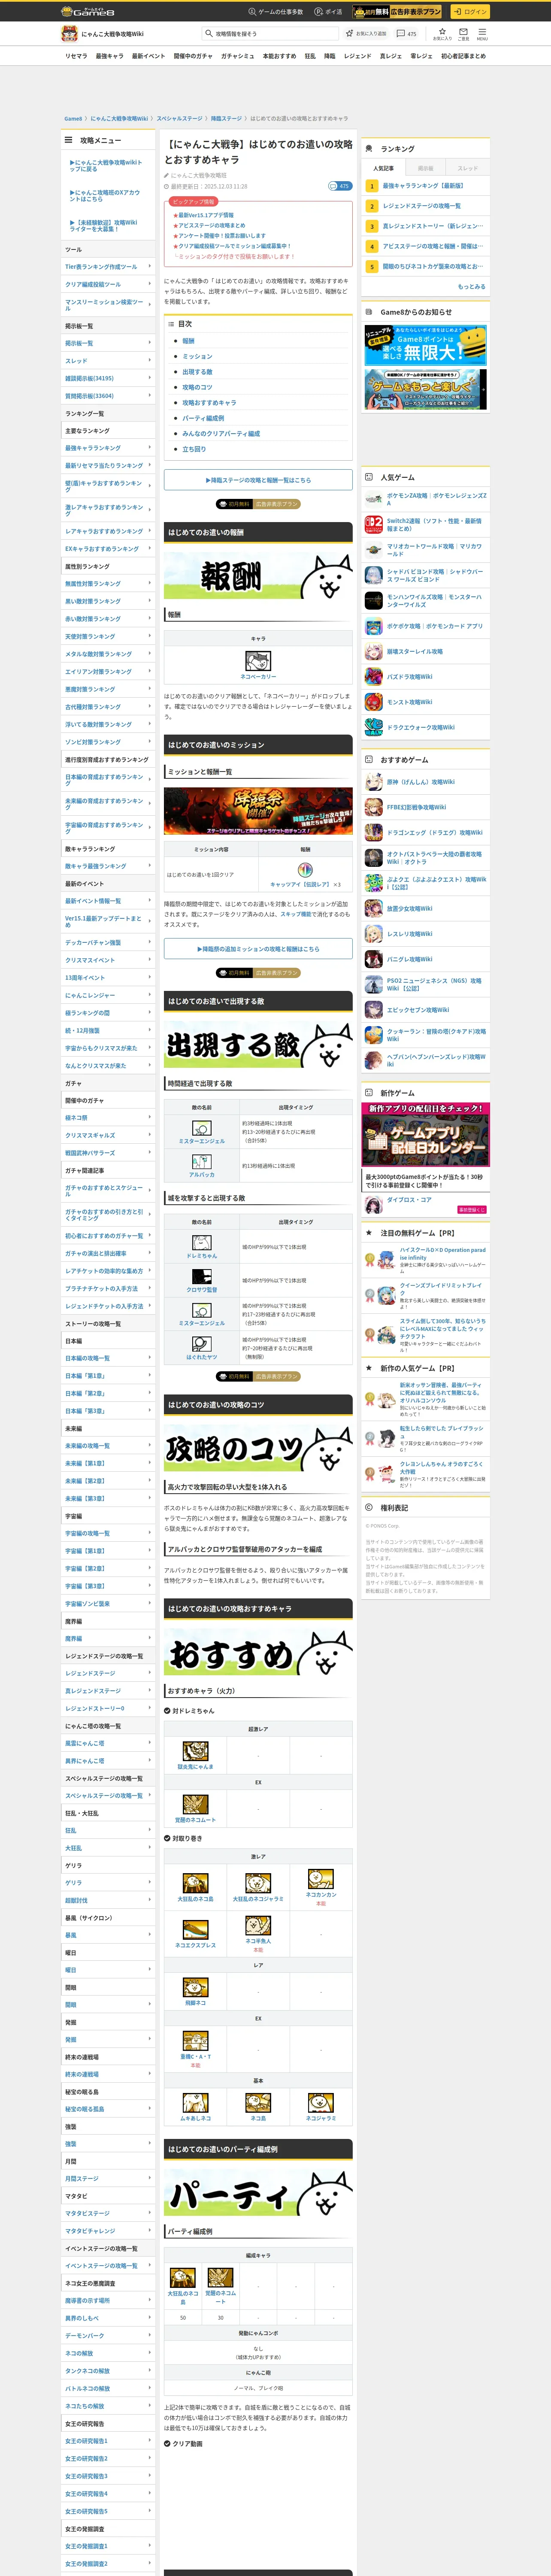The width and height of the screenshot is (551, 2576).
Task: Click the お気に入り star icon in header
Action: (442, 33)
